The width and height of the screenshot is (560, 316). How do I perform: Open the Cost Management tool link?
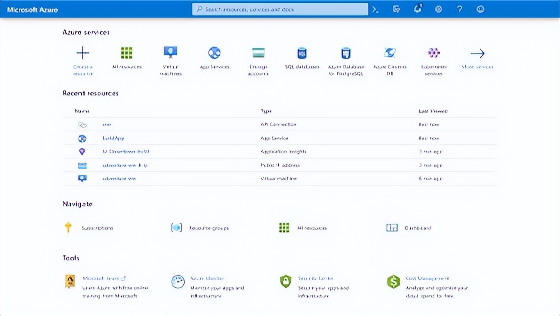coord(427,279)
